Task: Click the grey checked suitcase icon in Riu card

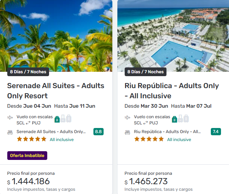Action: [x=186, y=119]
